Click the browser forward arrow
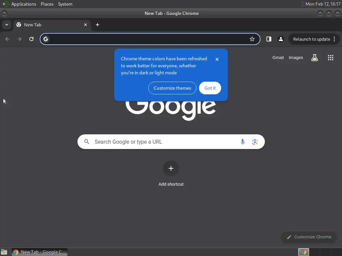The image size is (342, 256). [19, 39]
